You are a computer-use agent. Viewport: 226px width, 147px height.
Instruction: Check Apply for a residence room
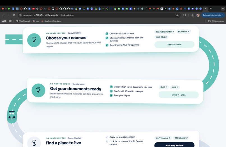tap(107, 137)
